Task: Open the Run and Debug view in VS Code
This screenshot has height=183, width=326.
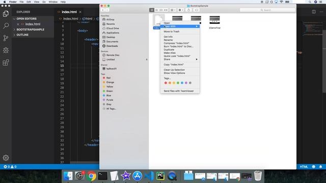Action: (6, 50)
